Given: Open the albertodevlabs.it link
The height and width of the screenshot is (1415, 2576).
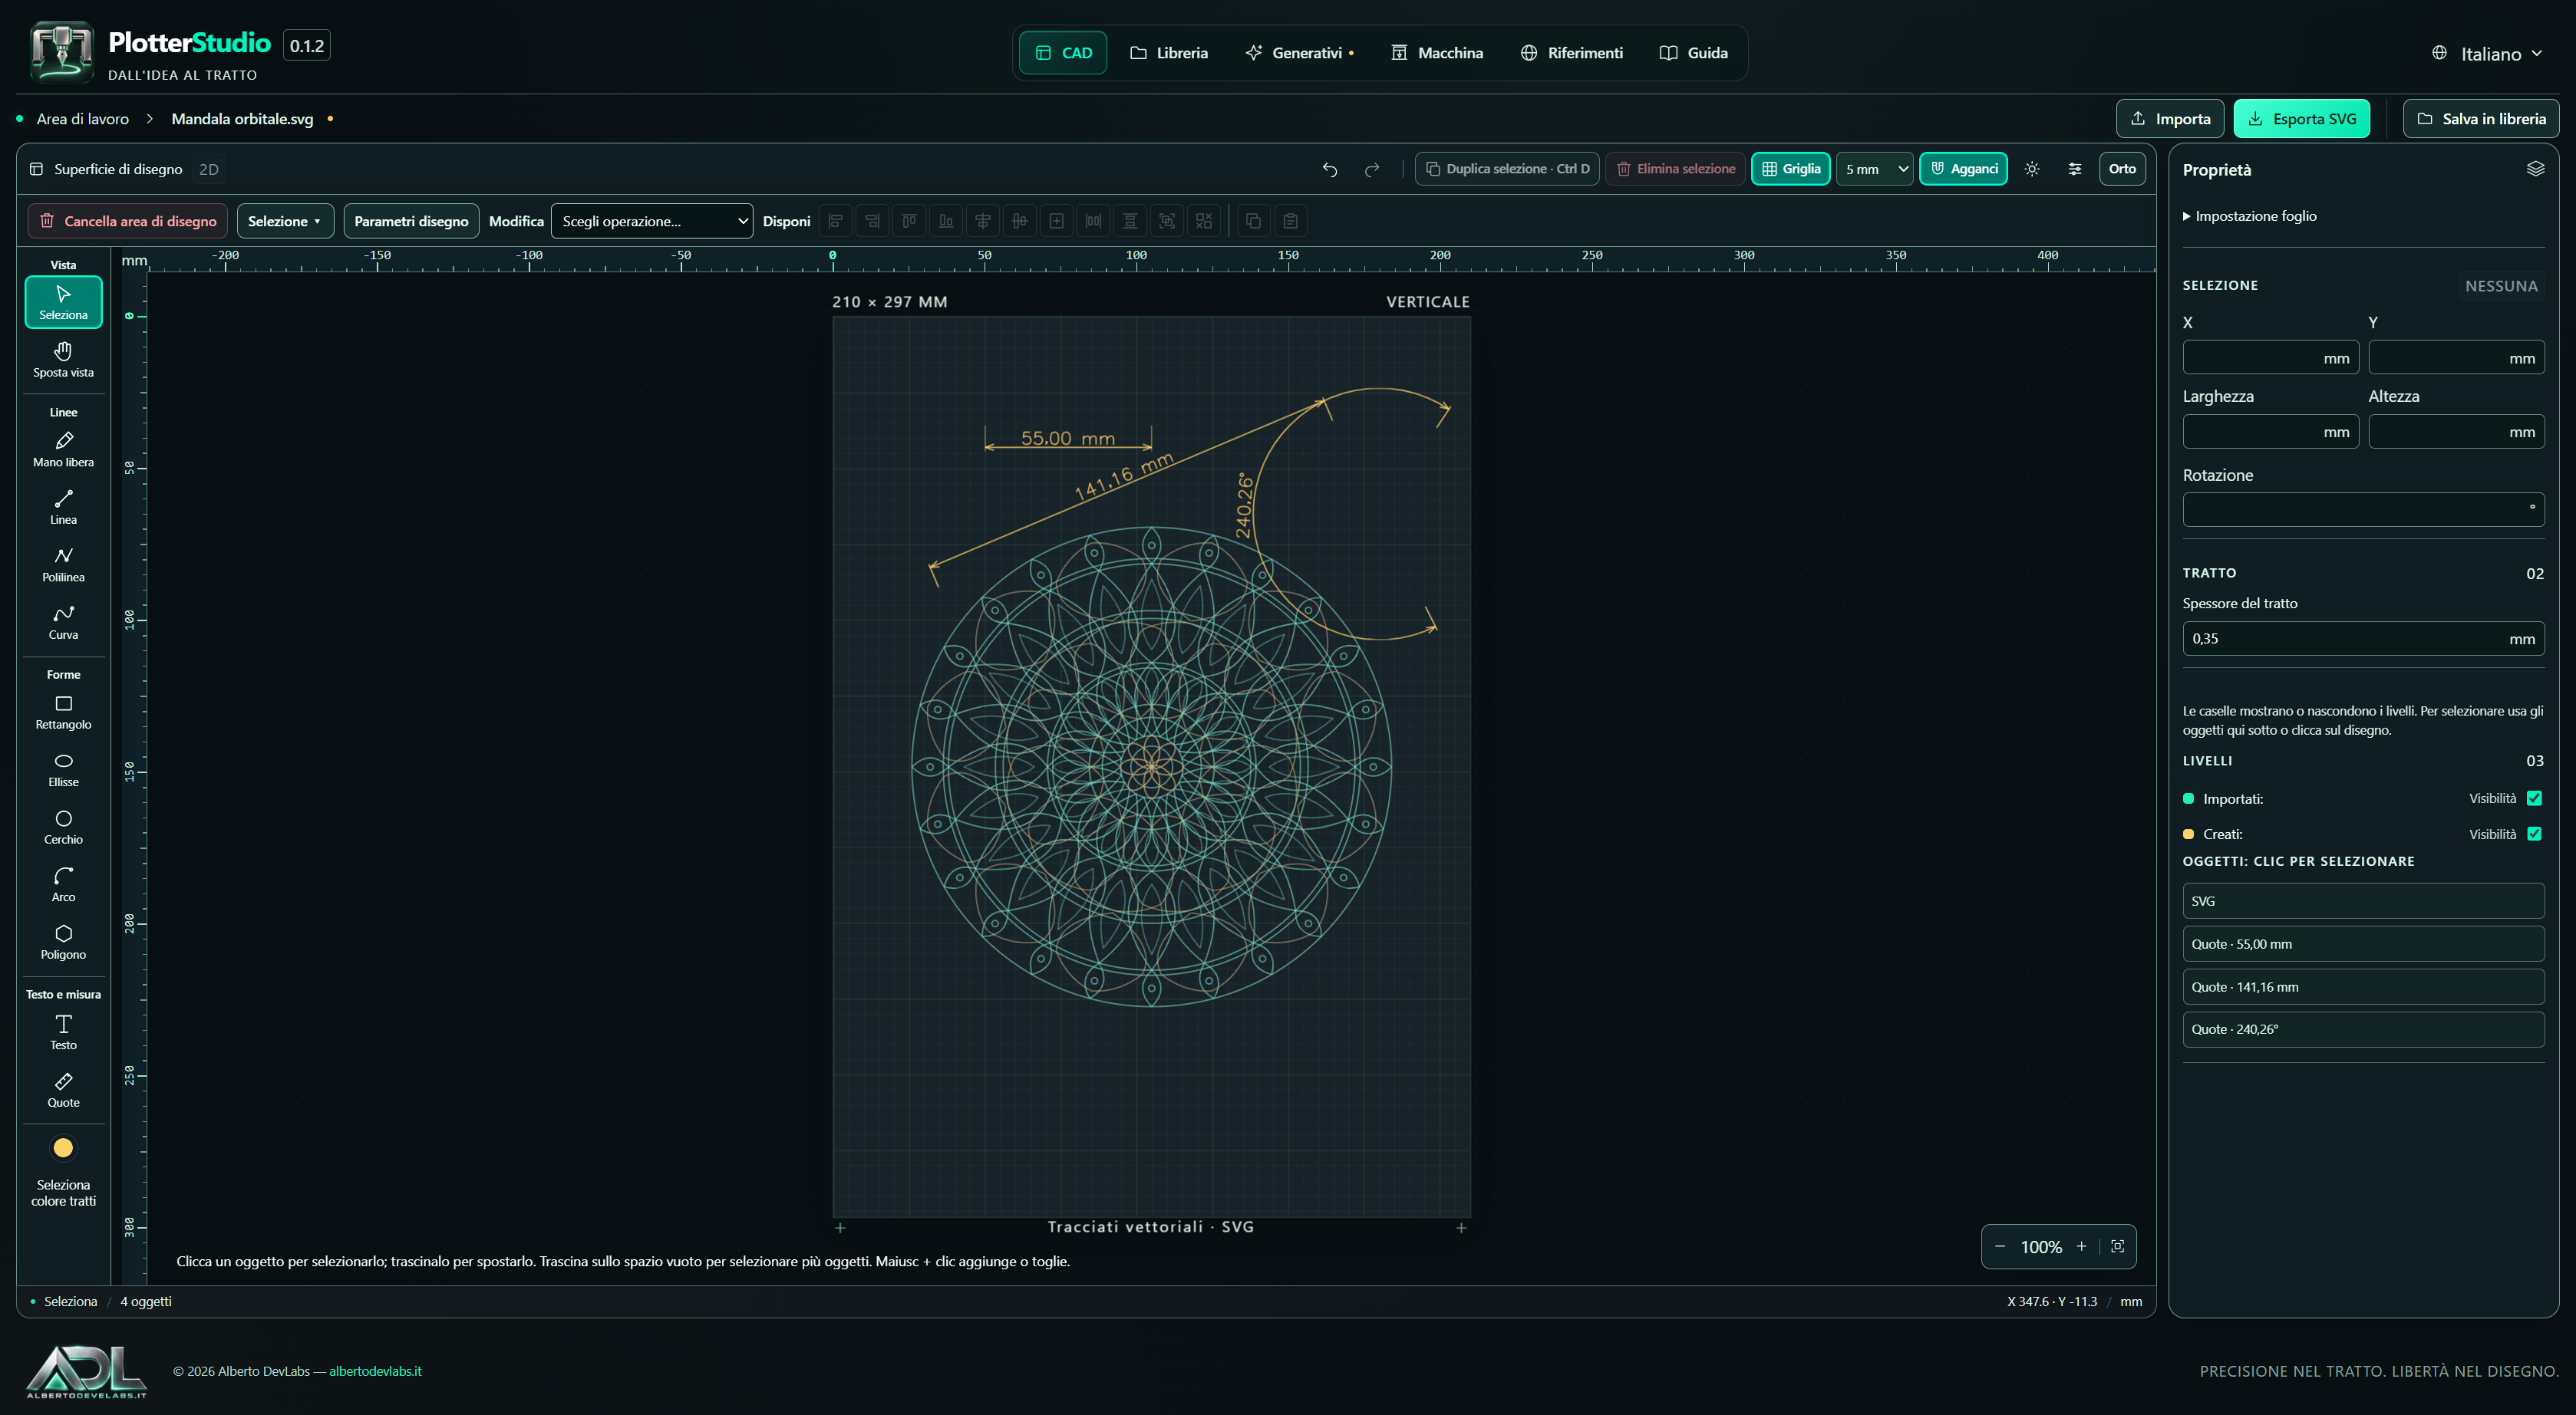Looking at the screenshot, I should point(375,1371).
